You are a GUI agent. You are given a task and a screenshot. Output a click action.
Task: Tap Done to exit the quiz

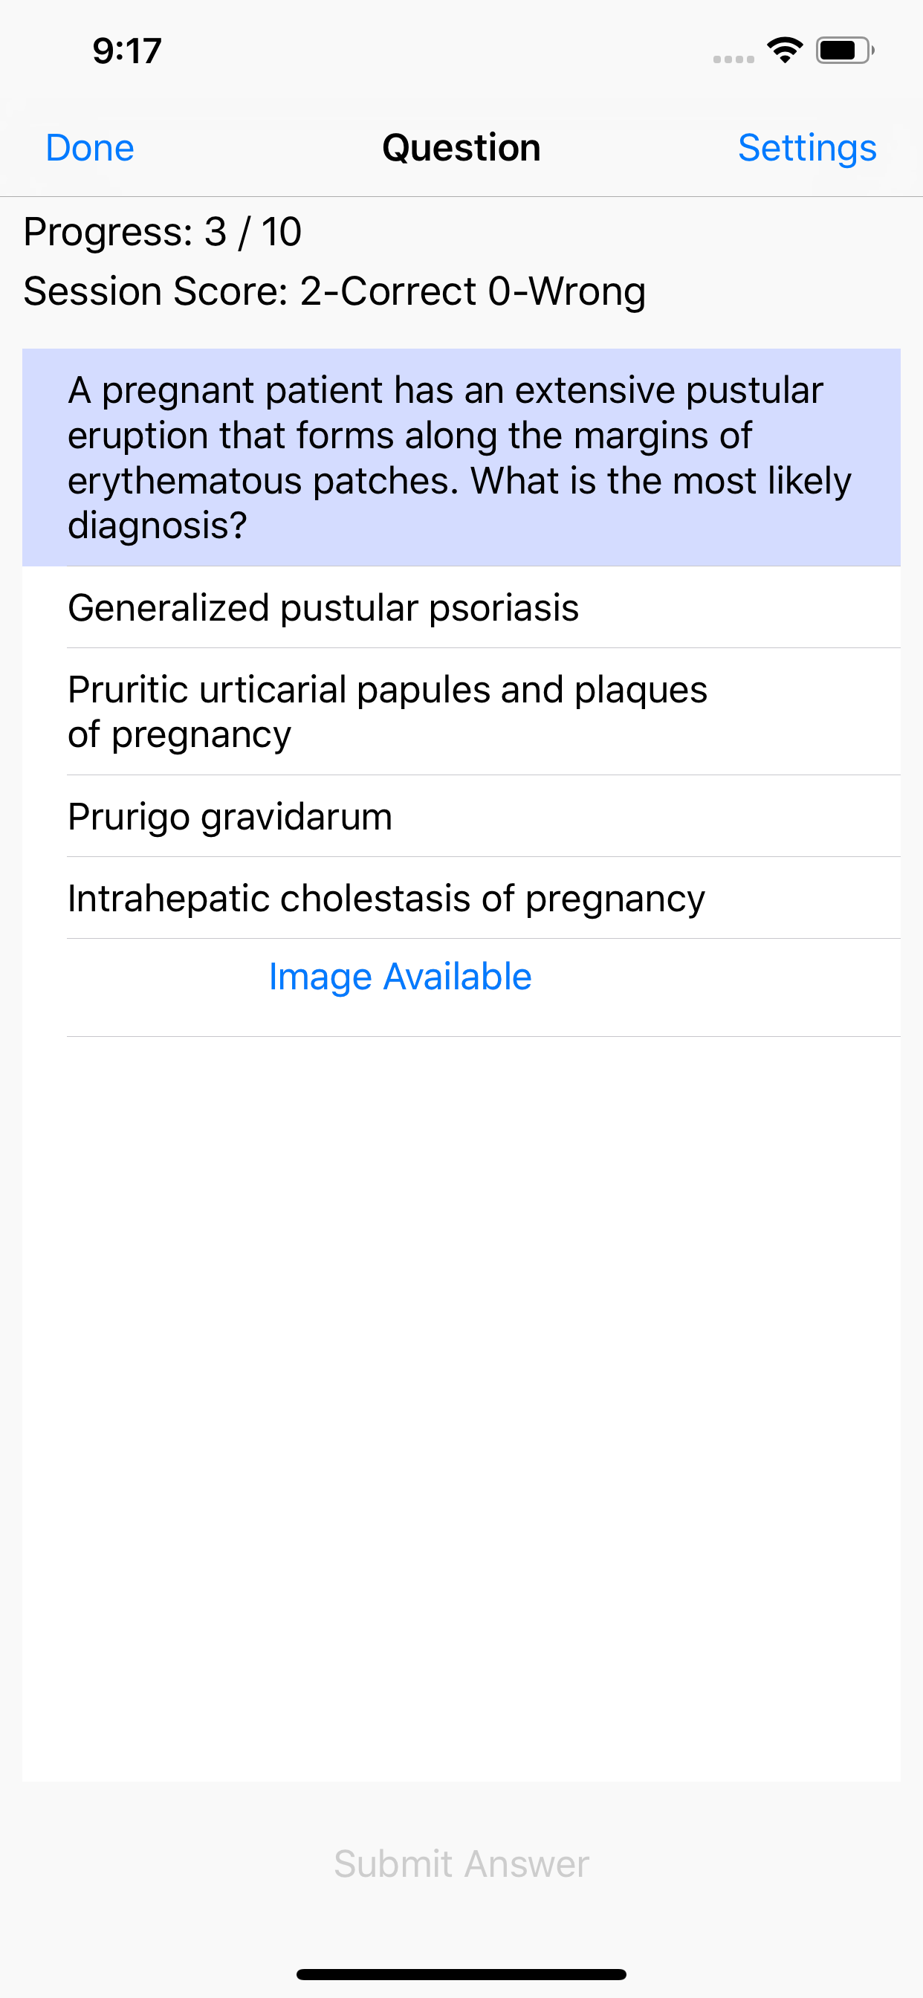click(x=90, y=148)
